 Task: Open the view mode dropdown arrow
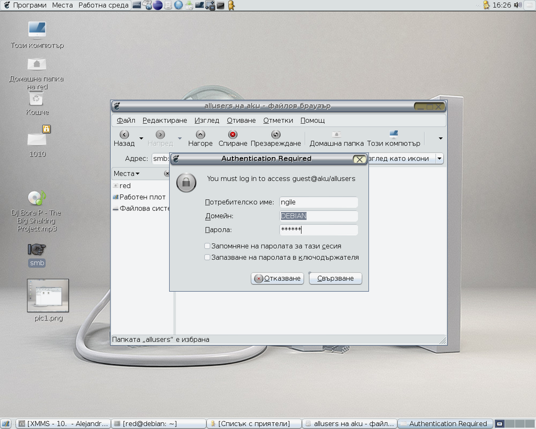pos(439,159)
